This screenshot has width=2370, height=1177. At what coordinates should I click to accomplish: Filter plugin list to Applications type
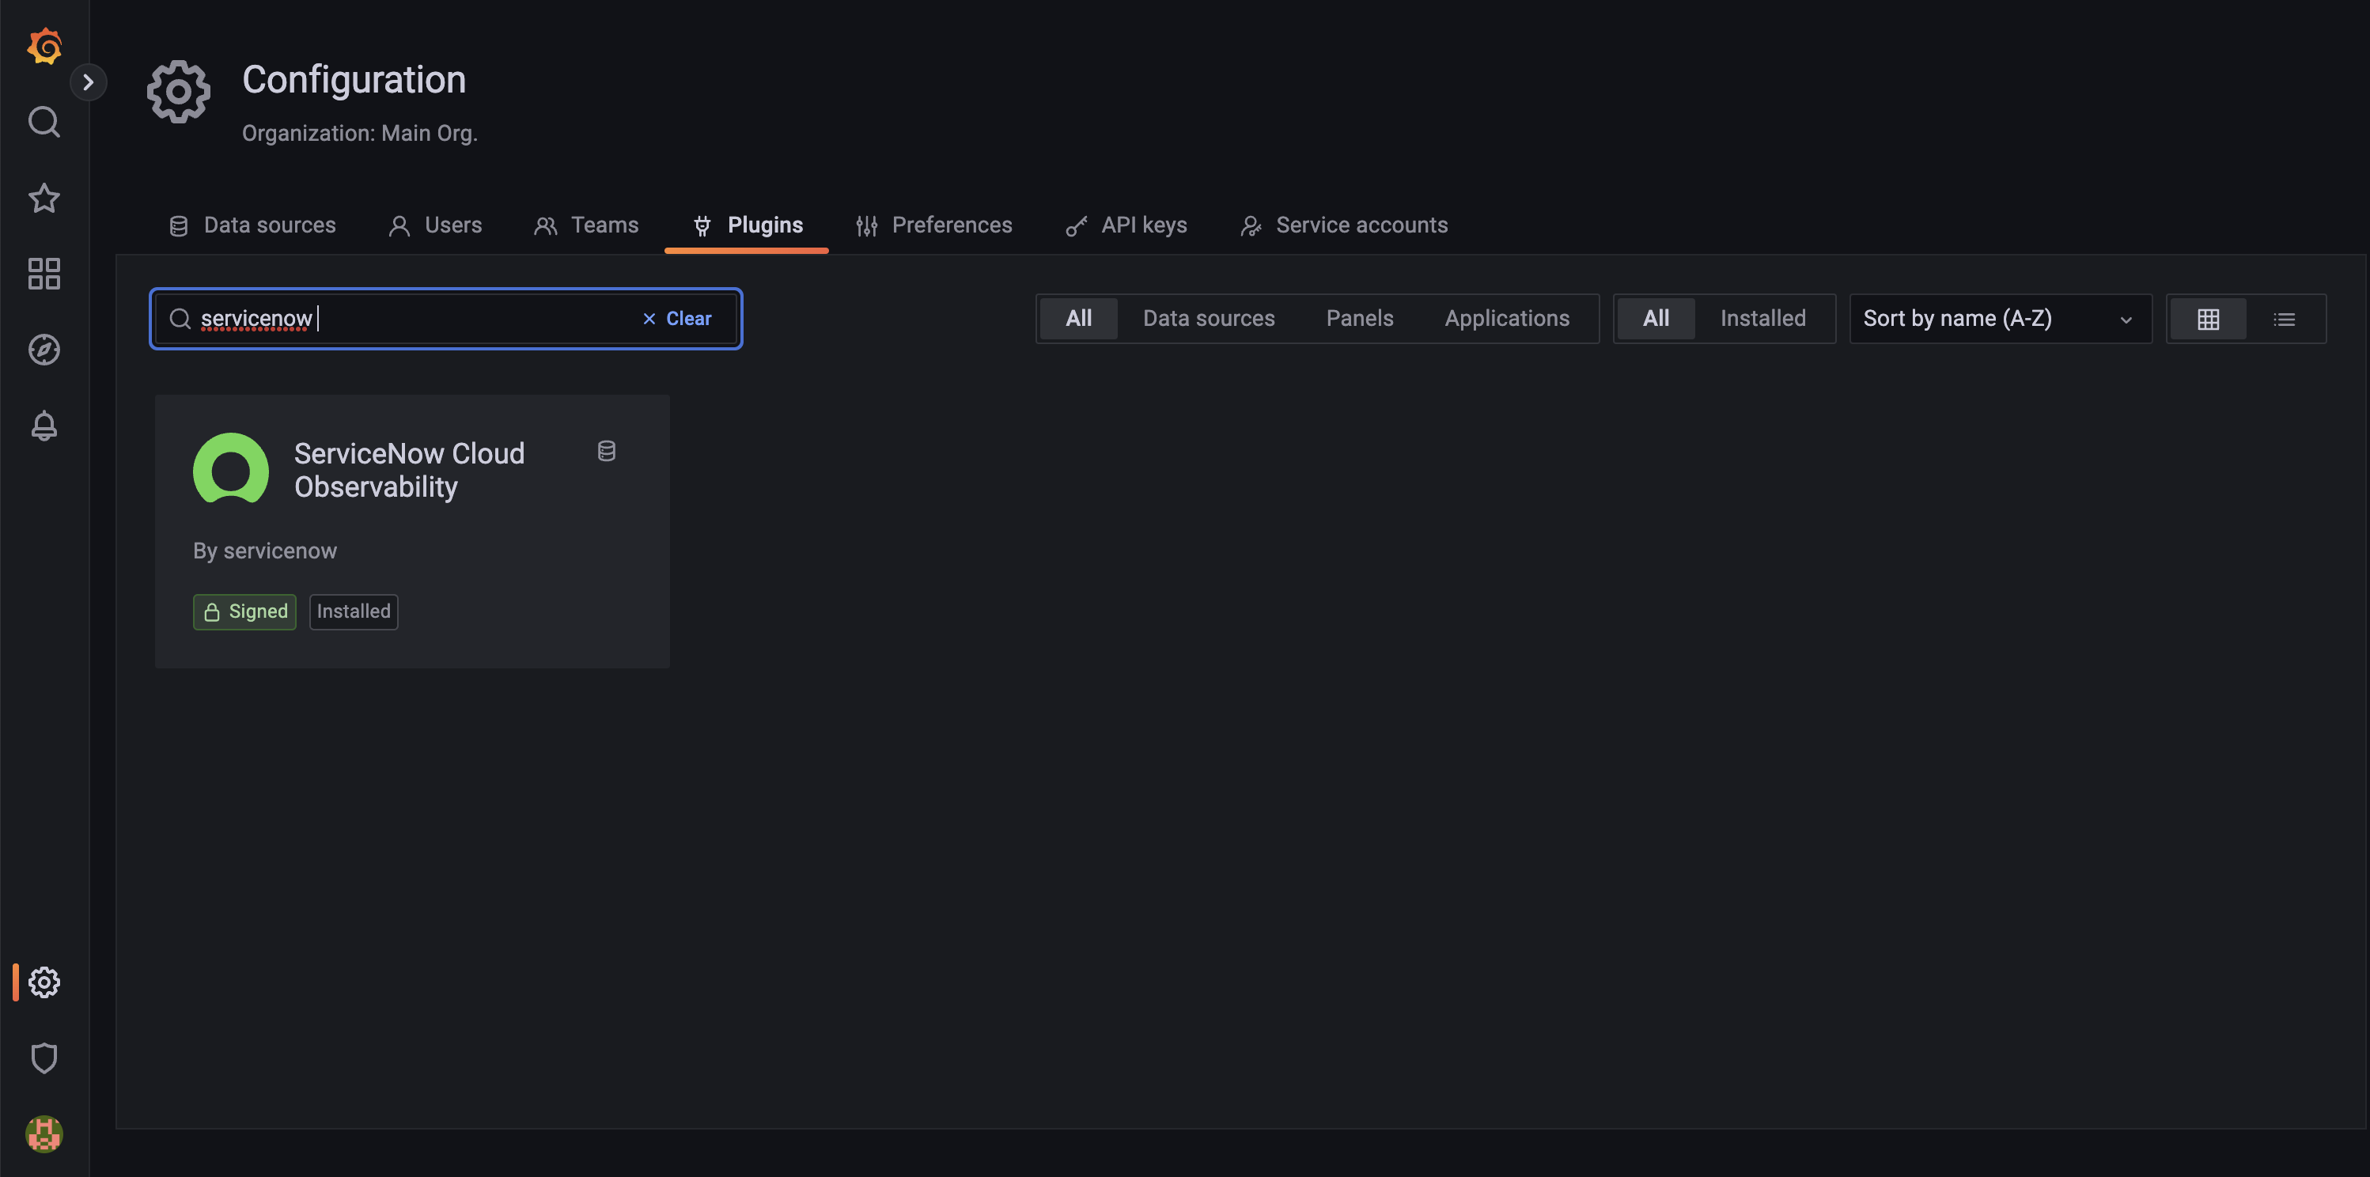[x=1507, y=317]
